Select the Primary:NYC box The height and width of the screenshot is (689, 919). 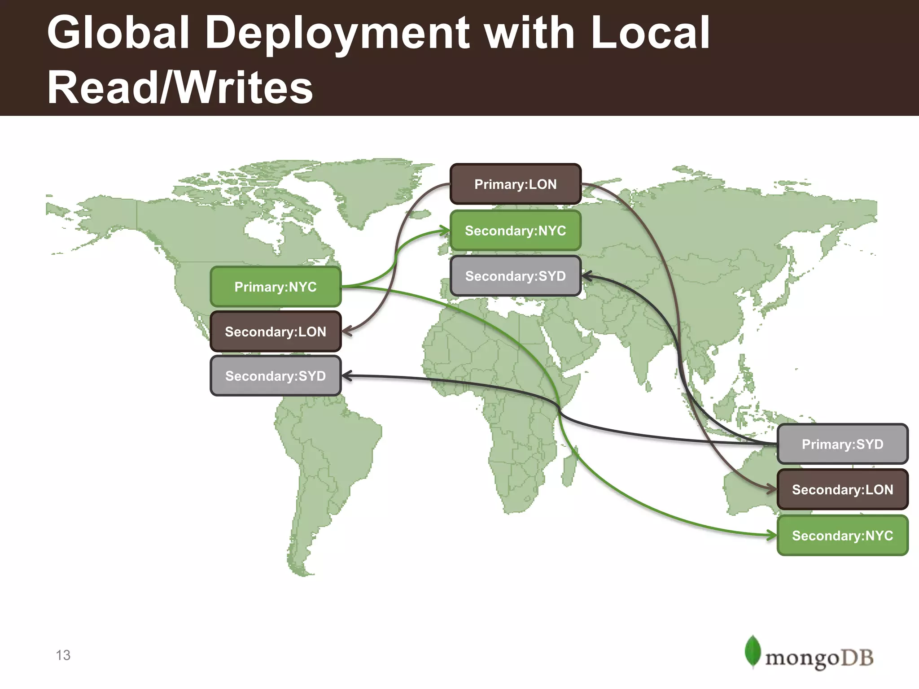tap(276, 287)
